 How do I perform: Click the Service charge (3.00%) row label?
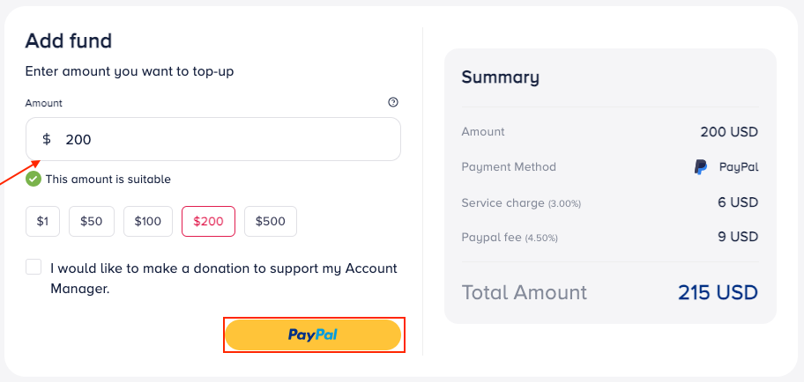click(x=521, y=202)
